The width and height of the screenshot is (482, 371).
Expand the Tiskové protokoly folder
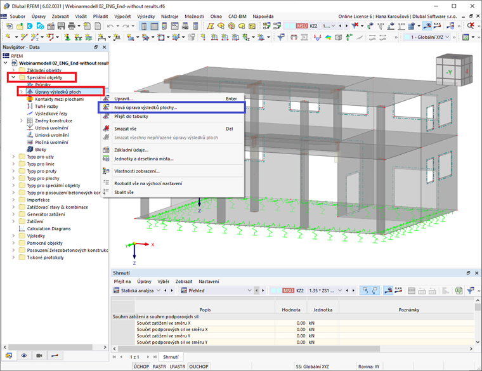tap(13, 257)
